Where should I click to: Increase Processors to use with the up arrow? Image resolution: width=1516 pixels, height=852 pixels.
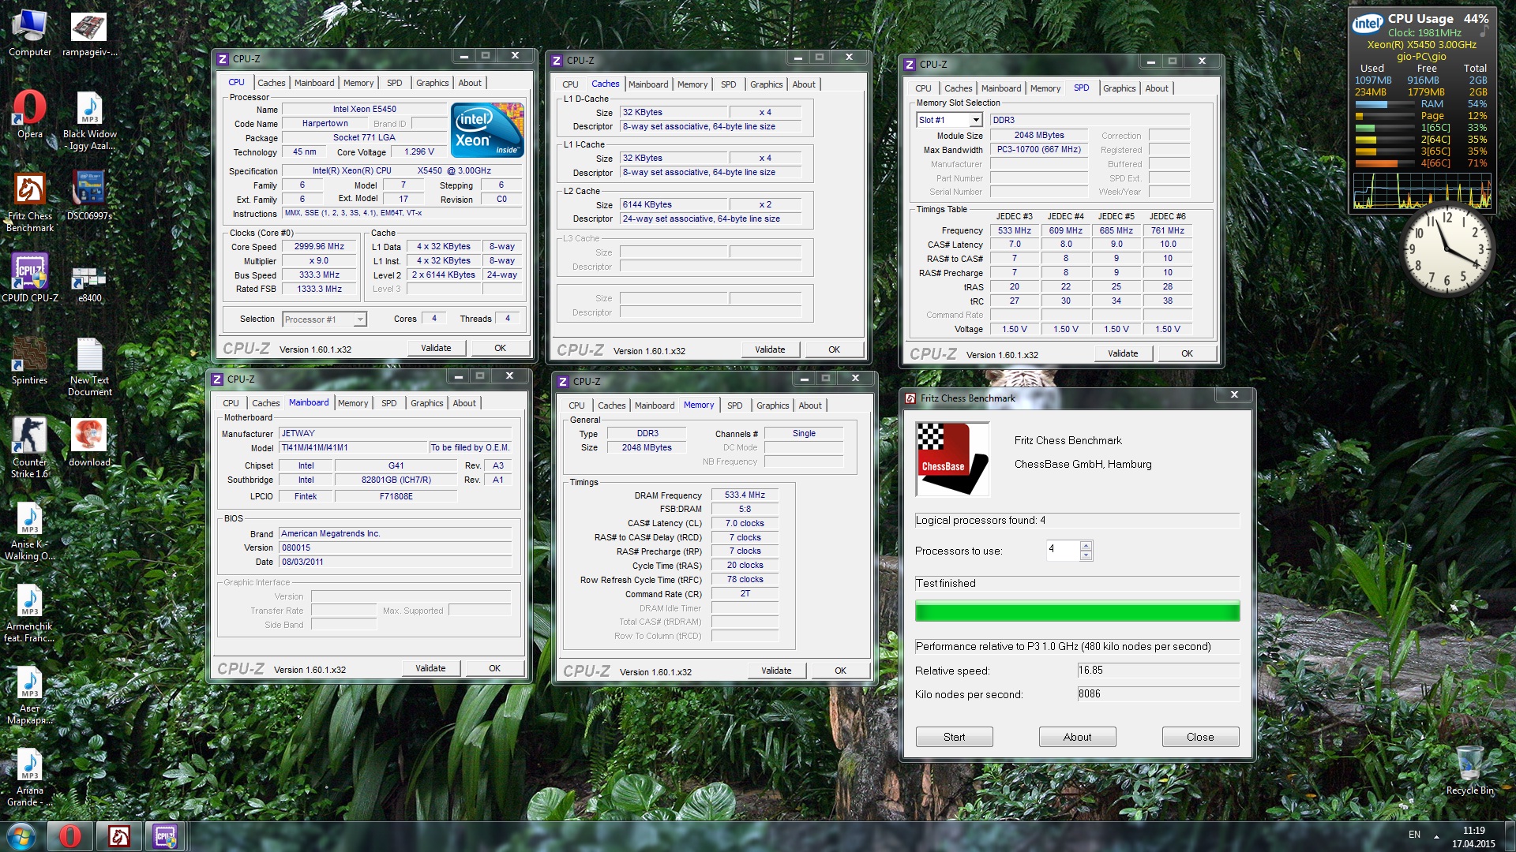point(1087,547)
